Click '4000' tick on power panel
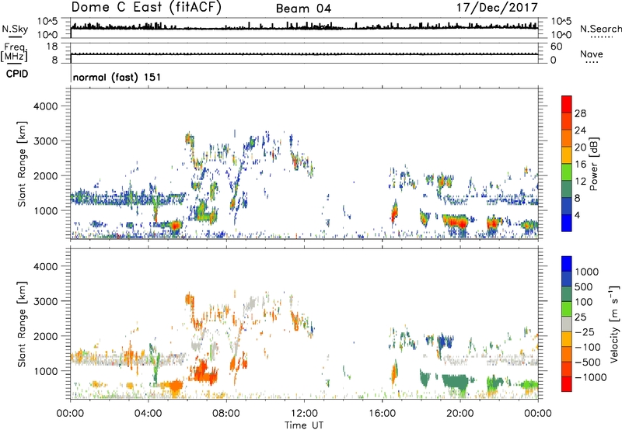 tap(45, 106)
